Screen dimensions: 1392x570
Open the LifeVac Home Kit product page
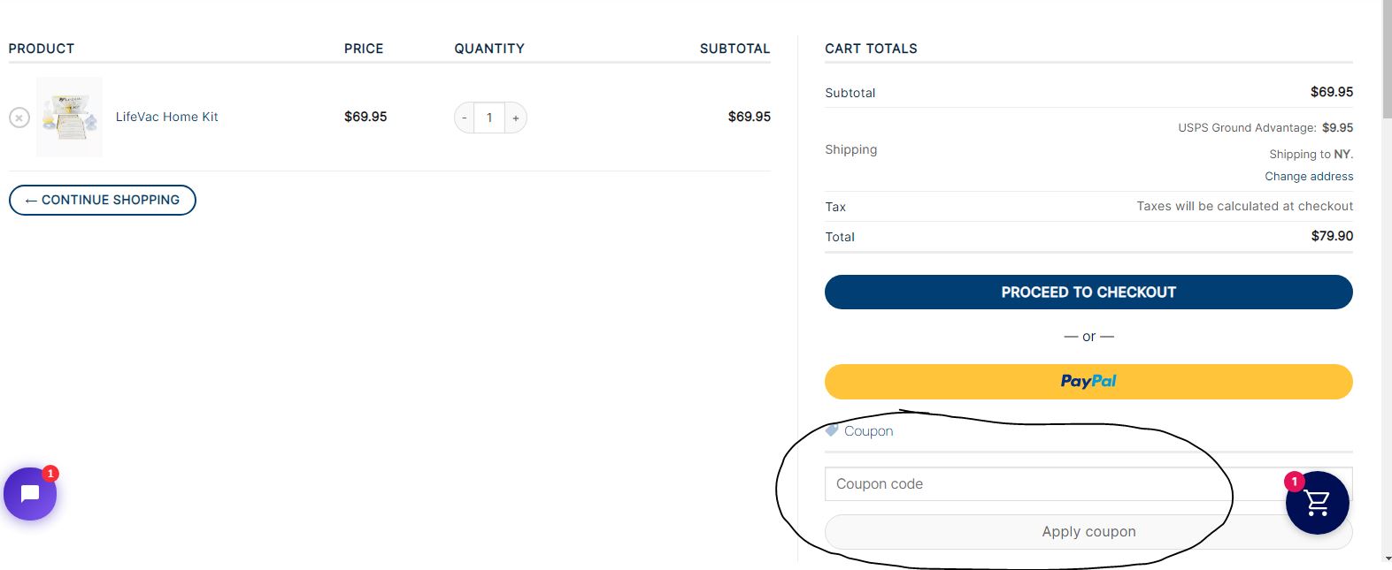(166, 117)
